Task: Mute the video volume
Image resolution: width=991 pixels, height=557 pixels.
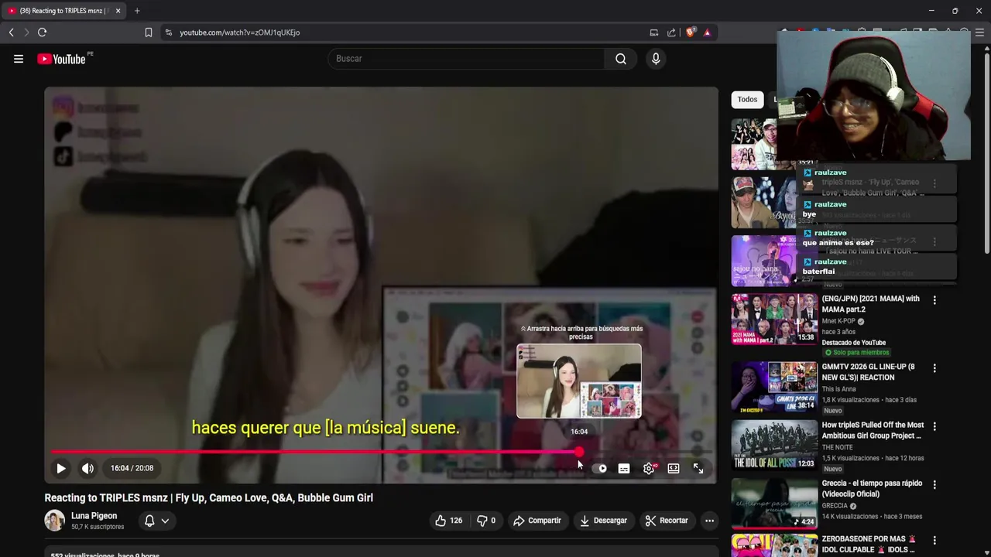Action: tap(87, 468)
